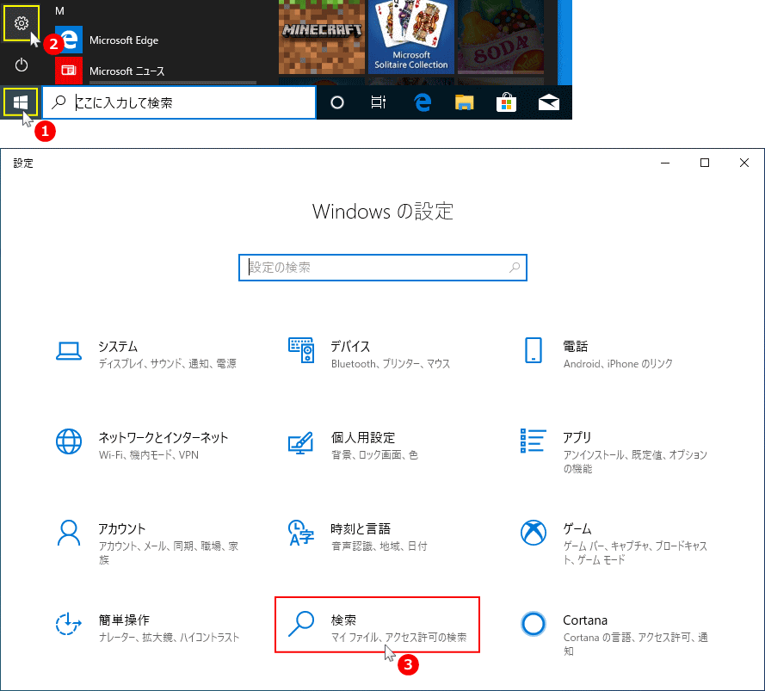The image size is (765, 691).
Task: Click description 音声認識、地域、日付
Action: click(x=379, y=546)
